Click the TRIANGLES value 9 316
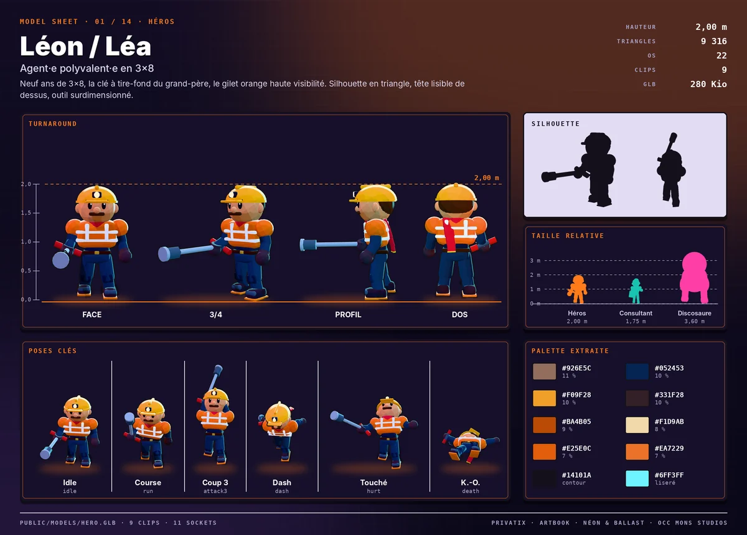Image resolution: width=747 pixels, height=535 pixels. click(714, 41)
